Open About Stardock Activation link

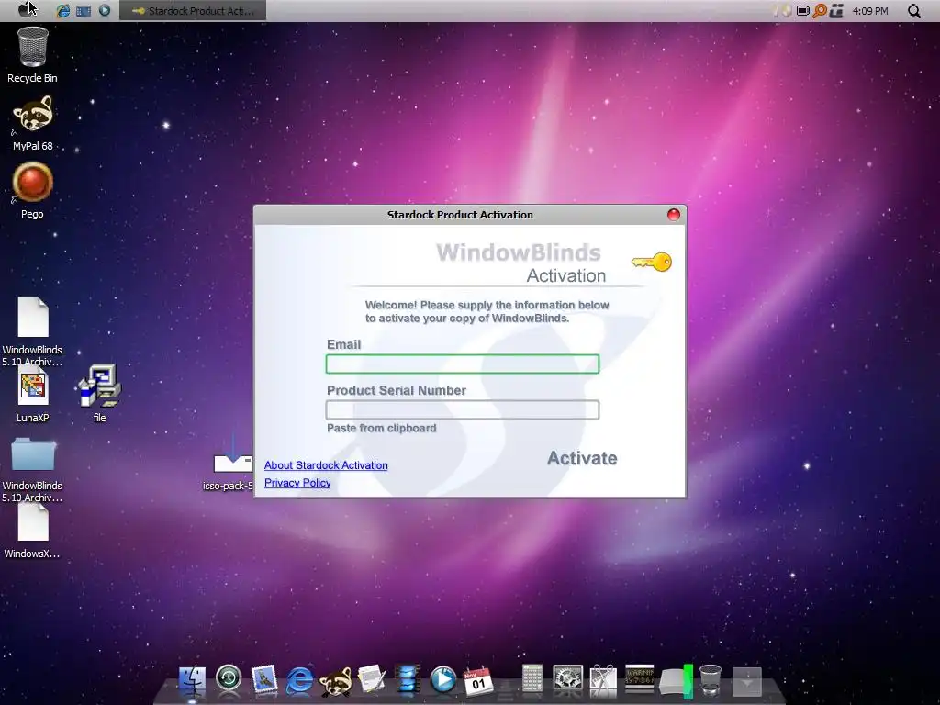[326, 465]
